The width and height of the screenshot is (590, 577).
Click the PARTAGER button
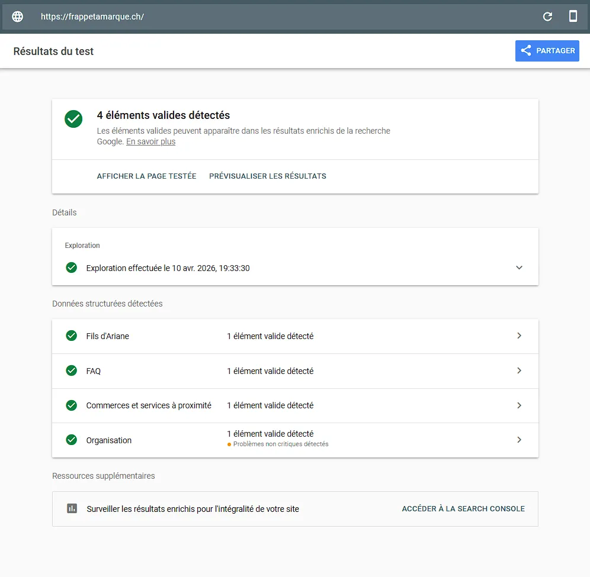tap(547, 50)
